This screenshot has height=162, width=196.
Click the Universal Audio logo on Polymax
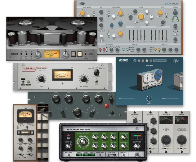point(82,4)
